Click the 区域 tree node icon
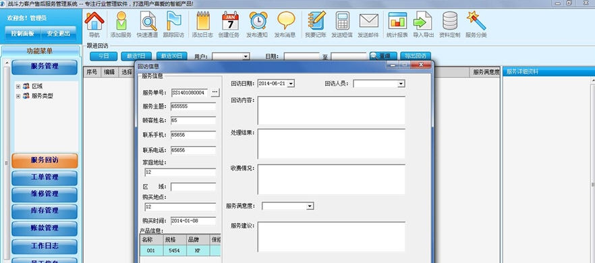Viewport: 595px width, 263px height. coord(26,86)
